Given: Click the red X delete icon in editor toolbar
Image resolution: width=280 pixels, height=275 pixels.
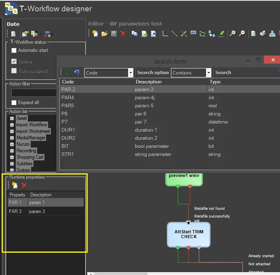Looking at the screenshot, I should click(123, 34).
